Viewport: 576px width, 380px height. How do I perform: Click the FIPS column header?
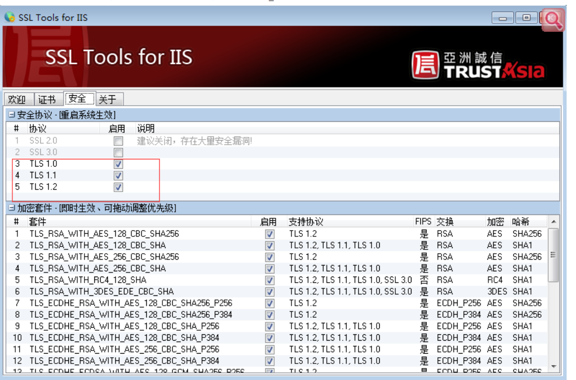pos(423,222)
